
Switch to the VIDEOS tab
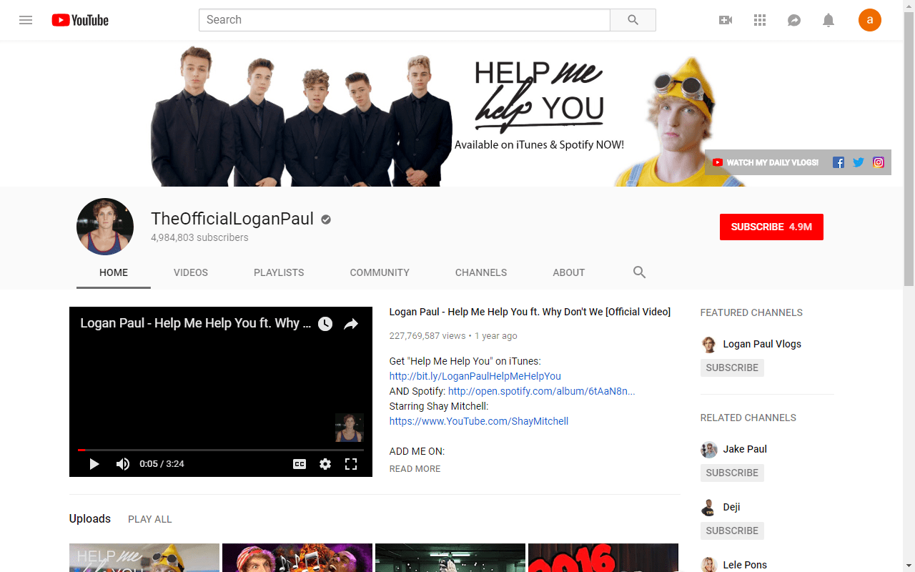191,272
